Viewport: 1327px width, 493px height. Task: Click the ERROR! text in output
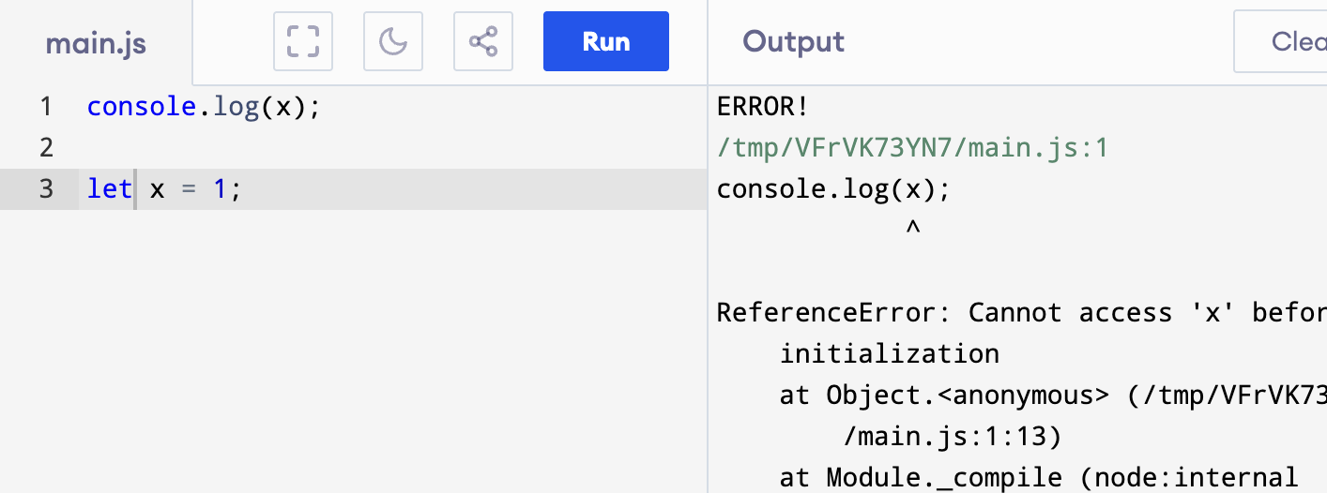[763, 107]
